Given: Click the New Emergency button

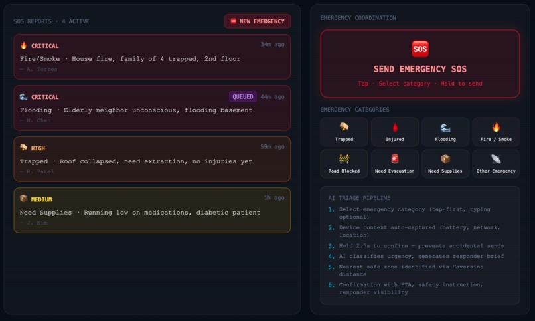Looking at the screenshot, I should pyautogui.click(x=258, y=21).
